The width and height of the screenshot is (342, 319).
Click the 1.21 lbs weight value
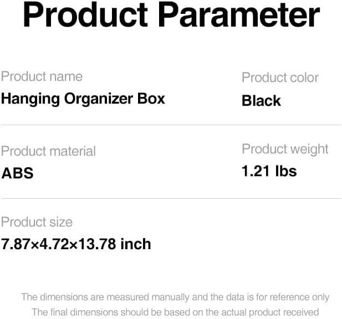269,171
